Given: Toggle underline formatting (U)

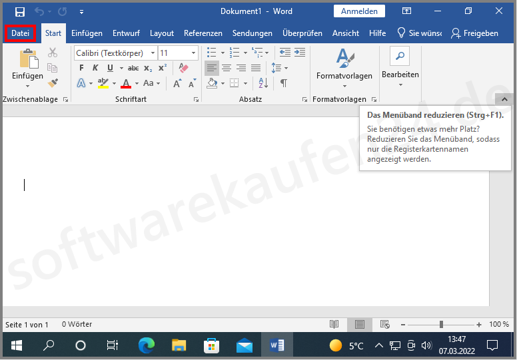Looking at the screenshot, I should (110, 68).
